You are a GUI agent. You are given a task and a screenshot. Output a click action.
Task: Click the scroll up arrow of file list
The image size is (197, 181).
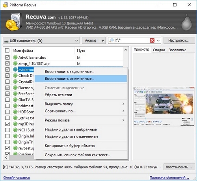(126, 50)
